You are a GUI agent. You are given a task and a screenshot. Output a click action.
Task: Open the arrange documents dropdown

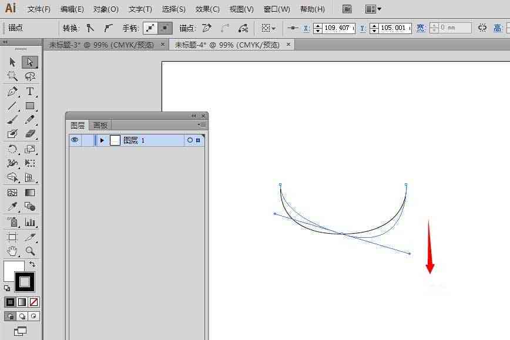(373, 9)
